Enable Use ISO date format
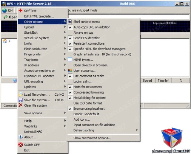 tap(104, 103)
